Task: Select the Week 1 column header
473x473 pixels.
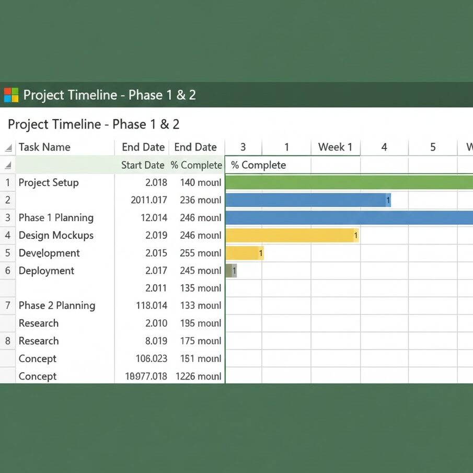Action: click(x=335, y=147)
